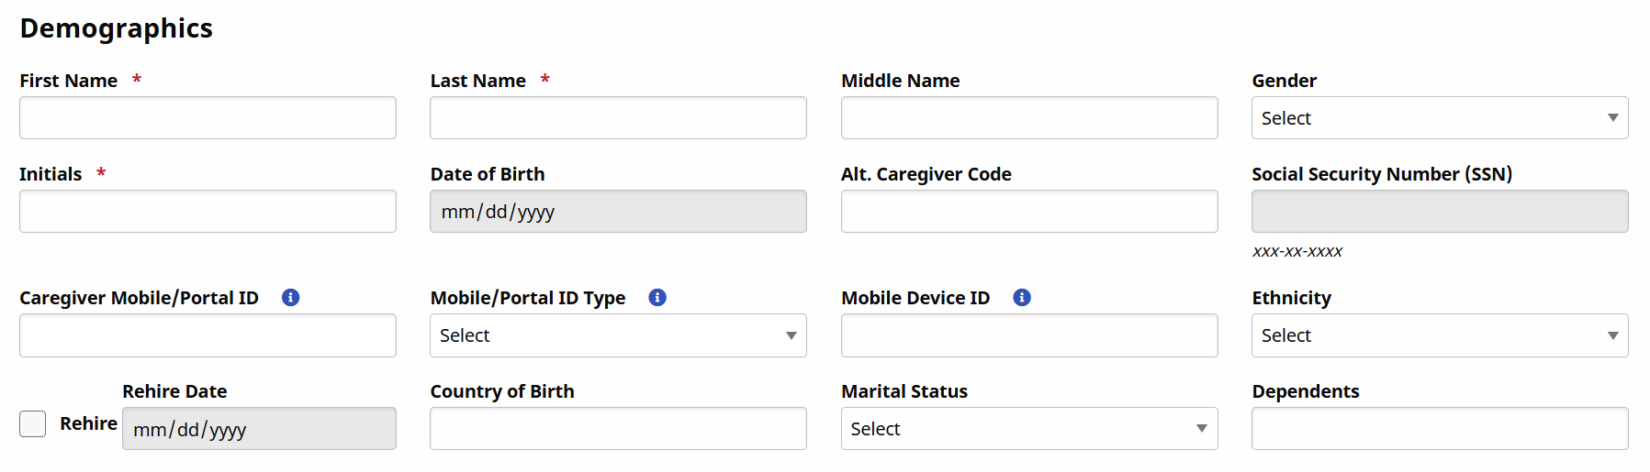Open the Gender dropdown
This screenshot has height=472, width=1650.
pos(1439,118)
